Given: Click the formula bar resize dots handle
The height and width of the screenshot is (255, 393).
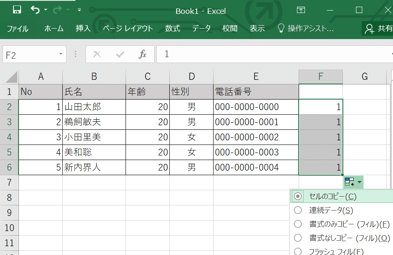Looking at the screenshot, I should [75, 54].
